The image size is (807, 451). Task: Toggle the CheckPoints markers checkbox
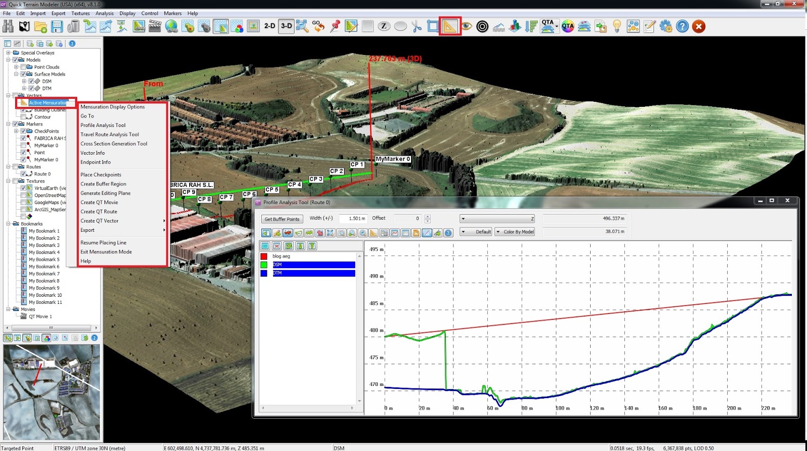[x=23, y=131]
